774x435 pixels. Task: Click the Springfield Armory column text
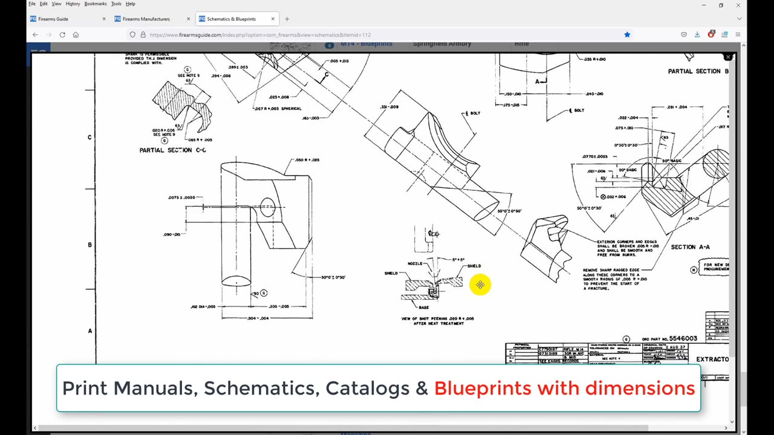click(442, 44)
